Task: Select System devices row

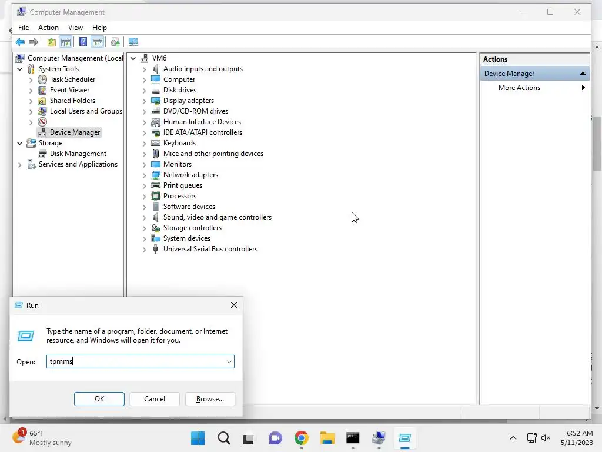Action: coord(187,238)
